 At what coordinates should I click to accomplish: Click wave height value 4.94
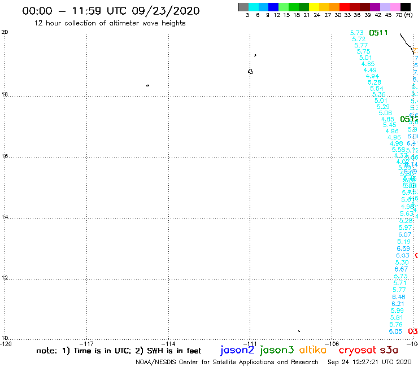pyautogui.click(x=372, y=76)
